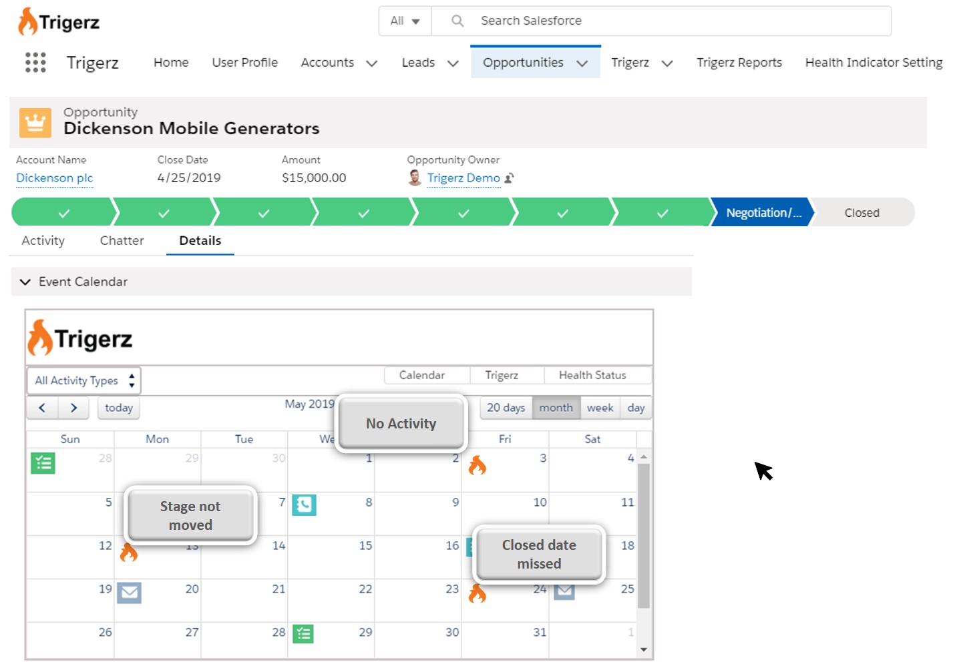Click the change owner icon beside Trigerz Demo
Viewport: 957px width, 666px height.
pyautogui.click(x=509, y=178)
